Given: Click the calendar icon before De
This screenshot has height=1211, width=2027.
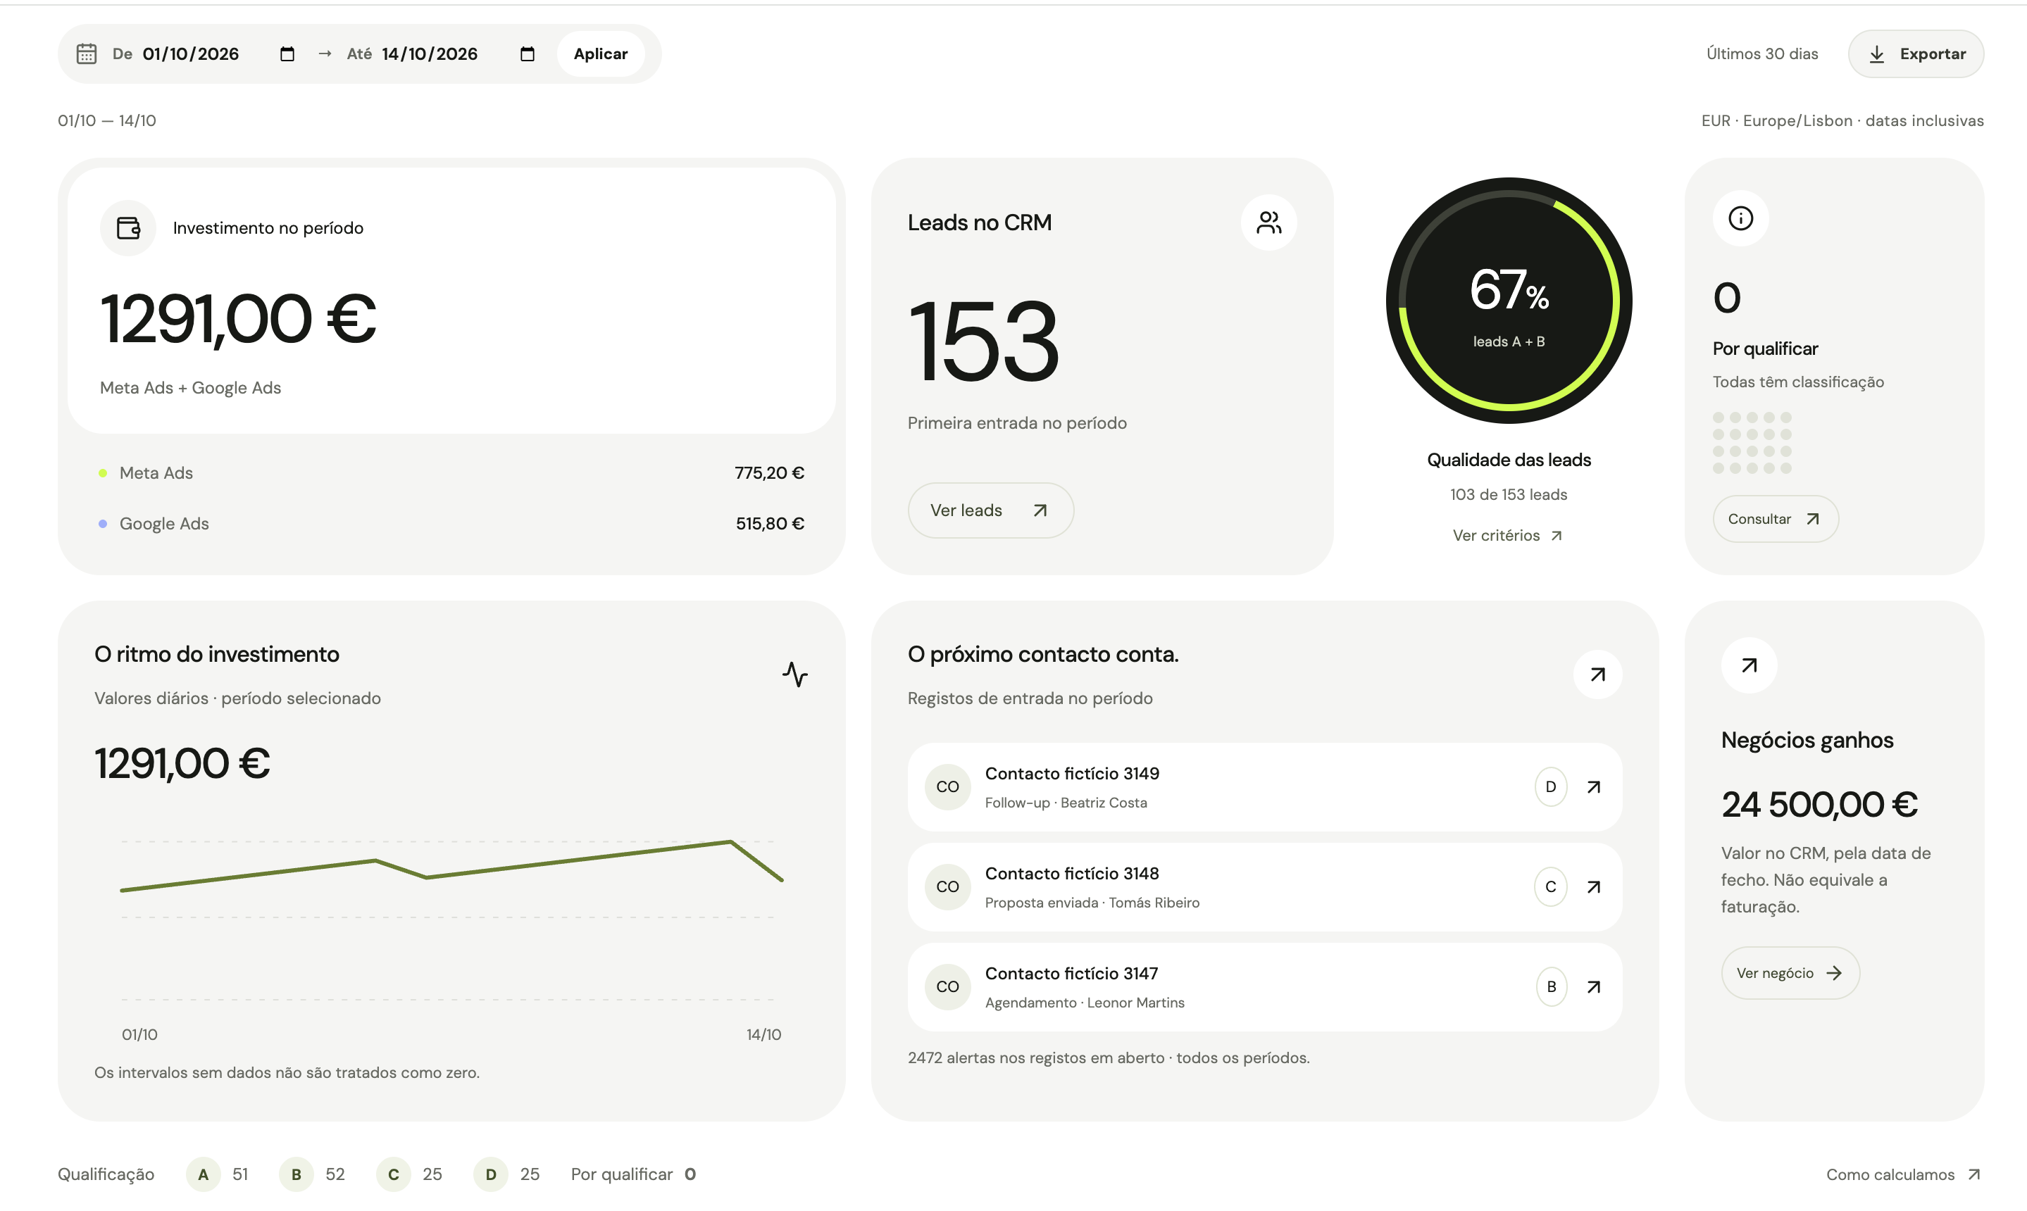Looking at the screenshot, I should click(x=87, y=54).
